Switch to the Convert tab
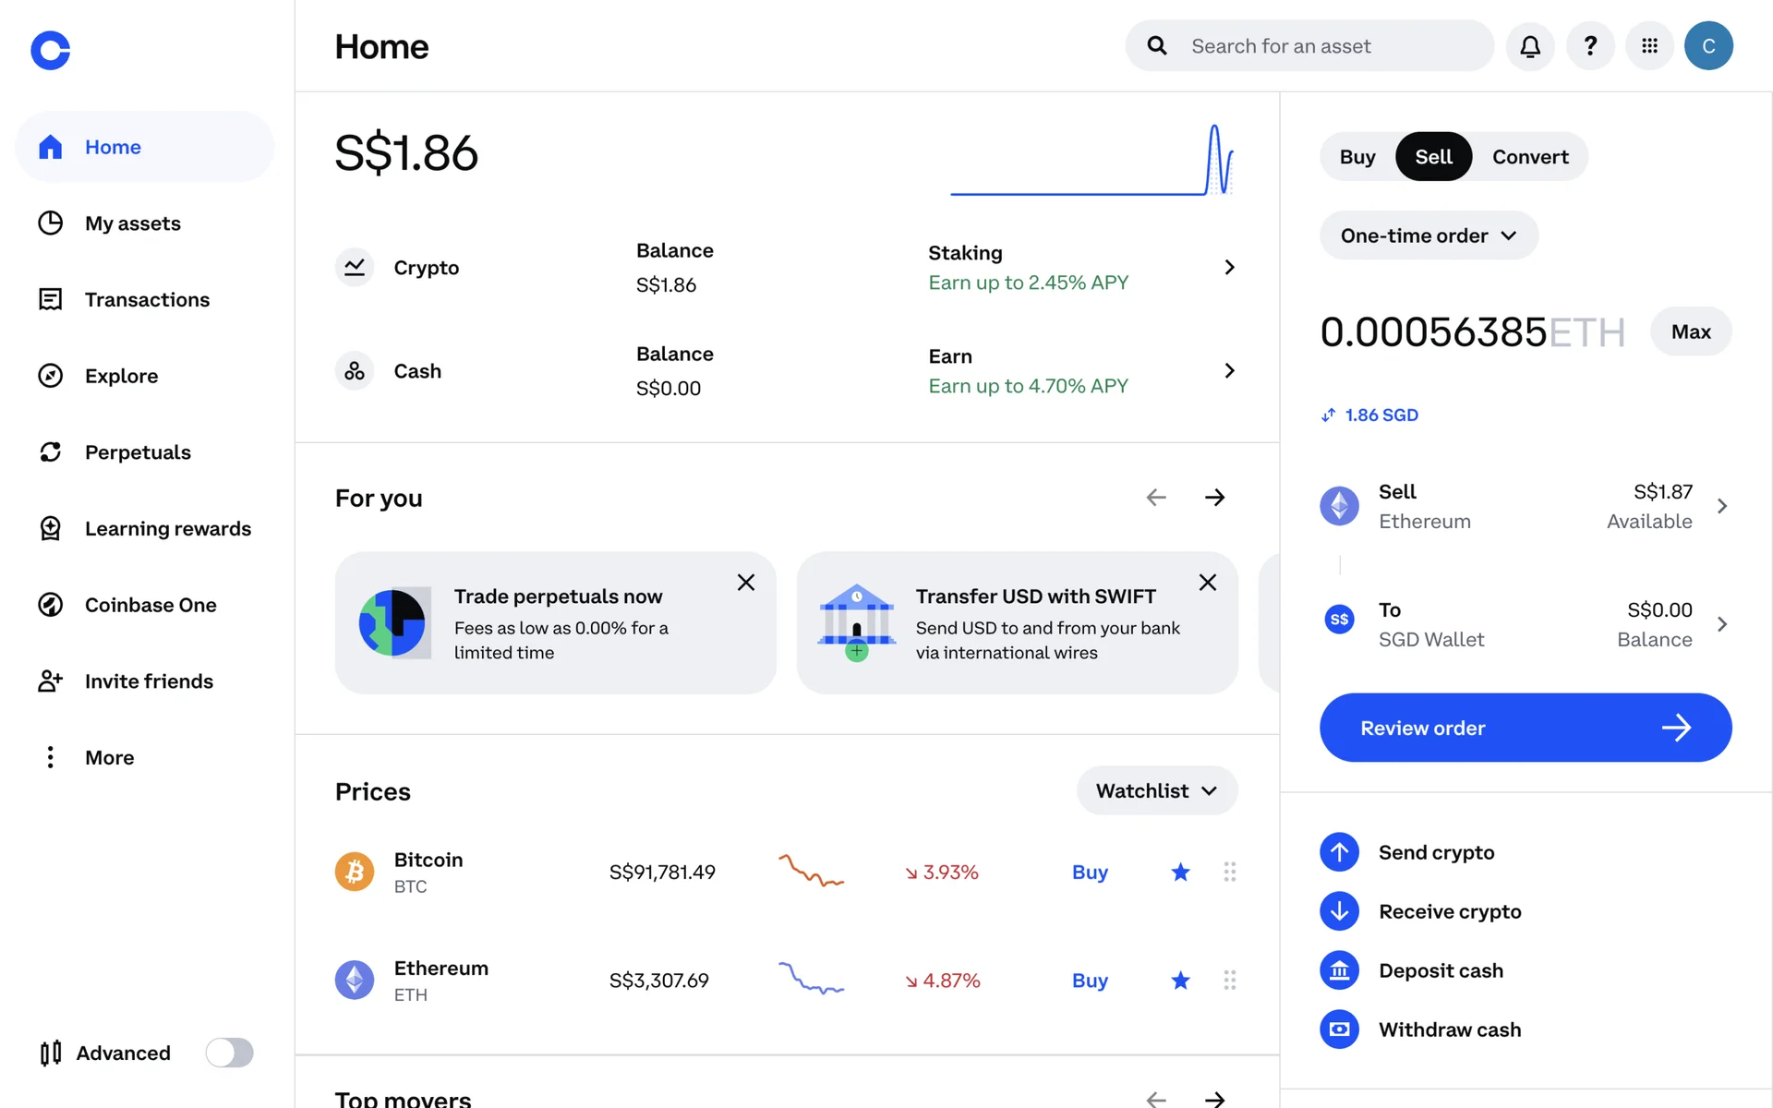Viewport: 1773px width, 1108px height. 1529,157
